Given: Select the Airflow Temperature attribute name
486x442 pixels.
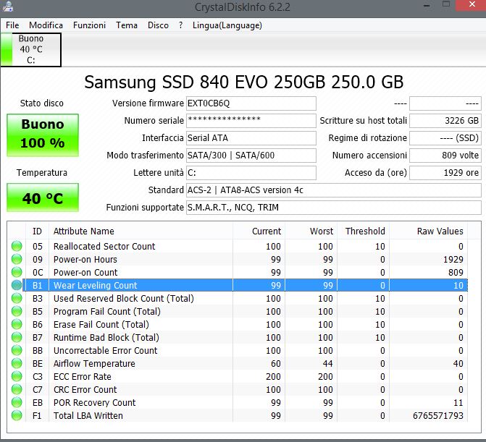Looking at the screenshot, I should click(x=94, y=363).
